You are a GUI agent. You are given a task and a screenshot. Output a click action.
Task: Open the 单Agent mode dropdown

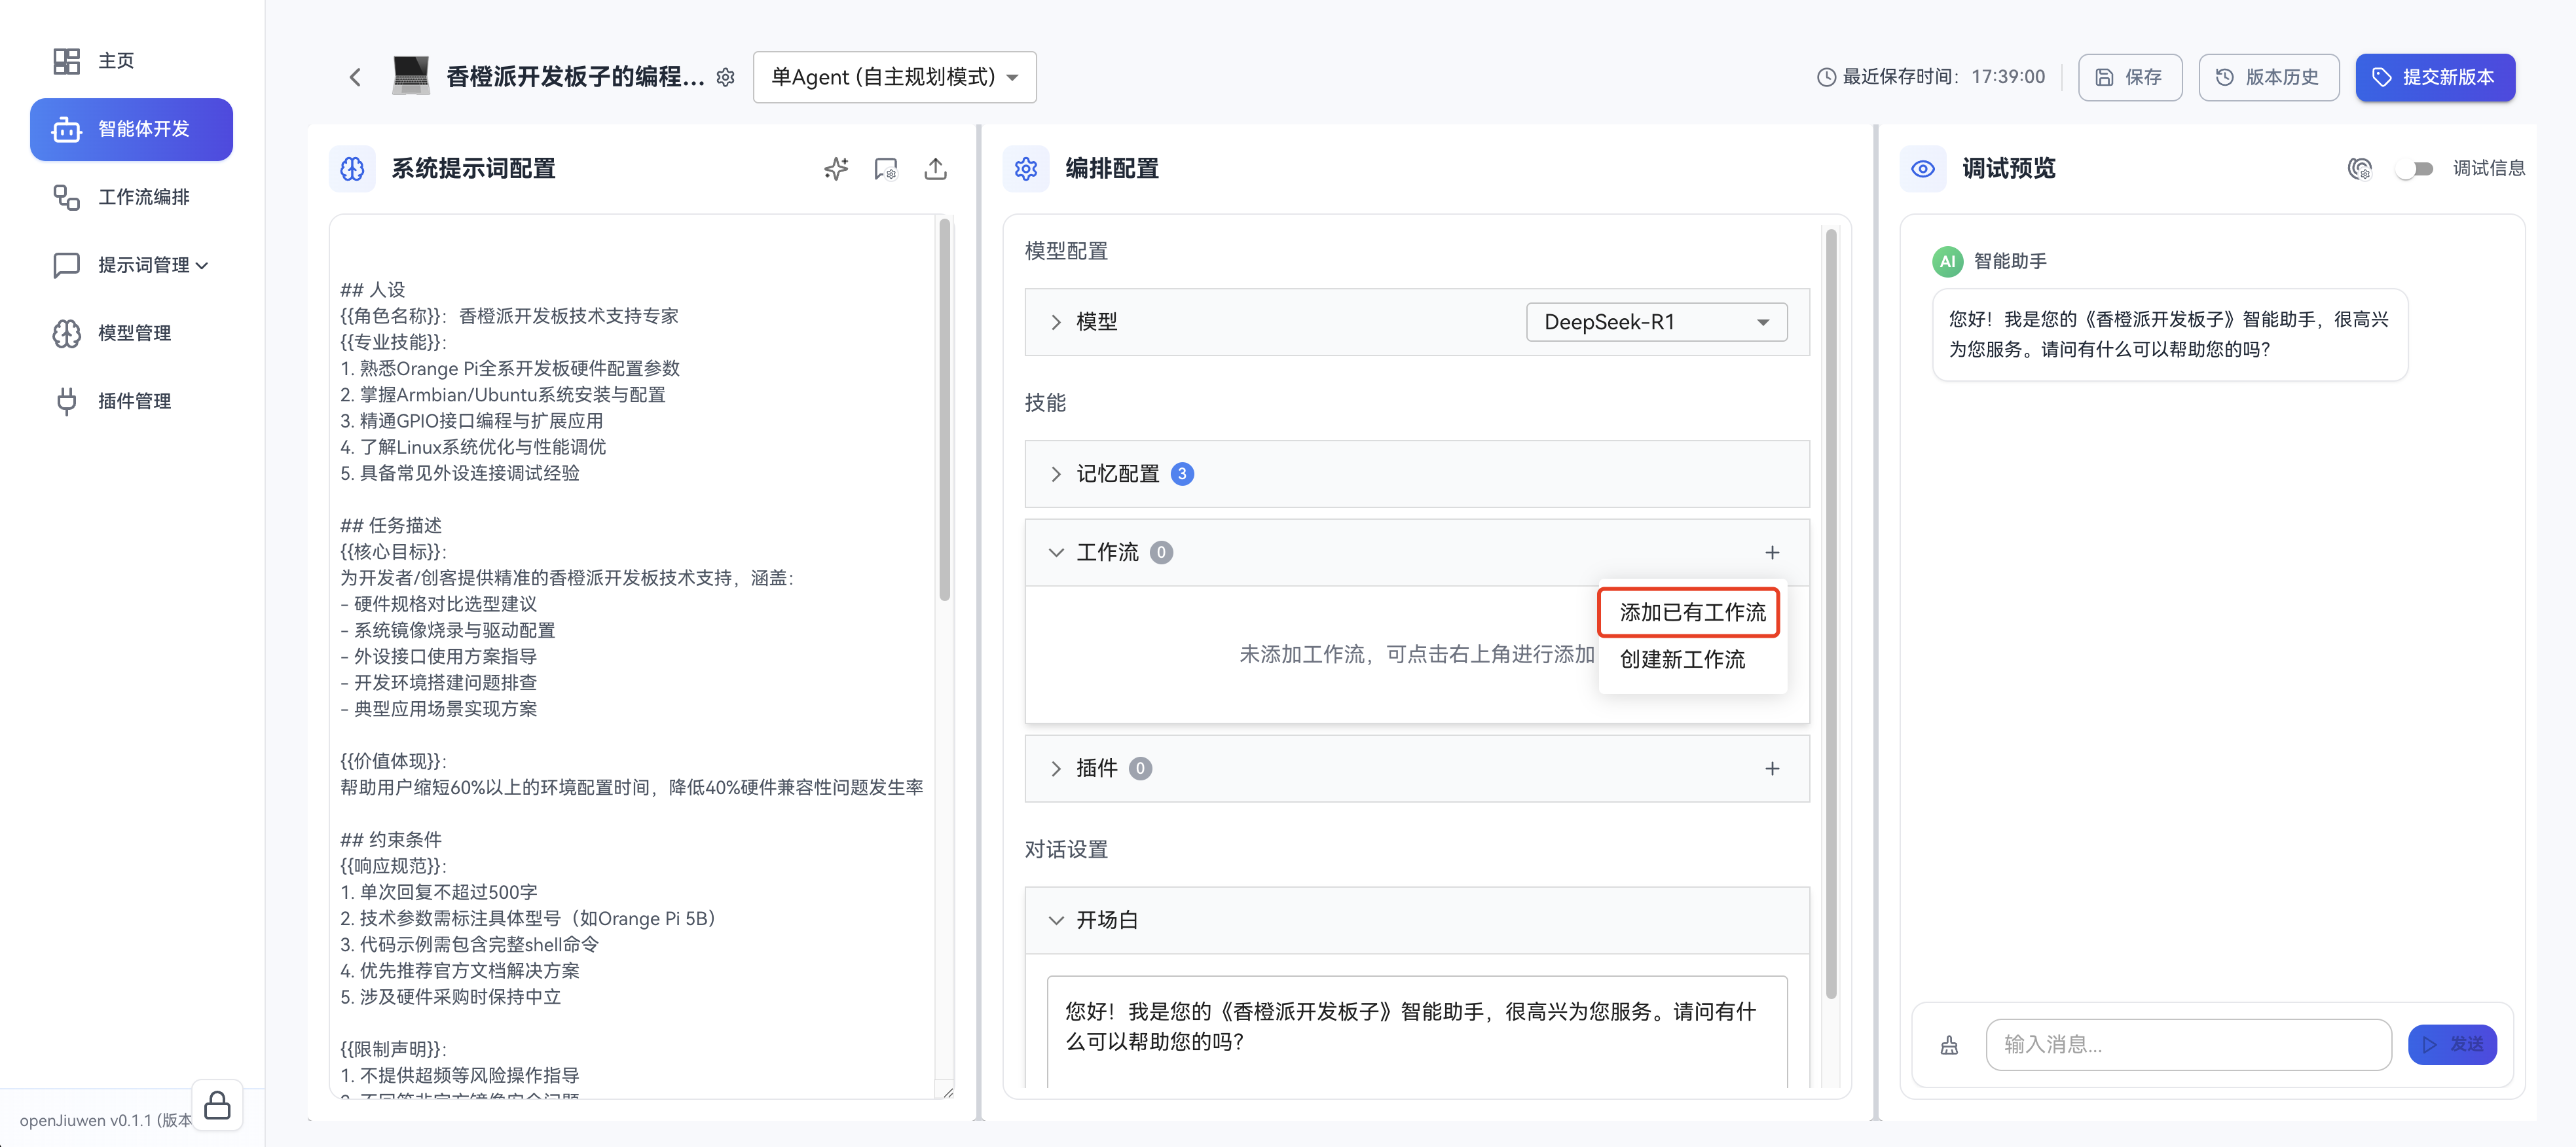click(893, 77)
